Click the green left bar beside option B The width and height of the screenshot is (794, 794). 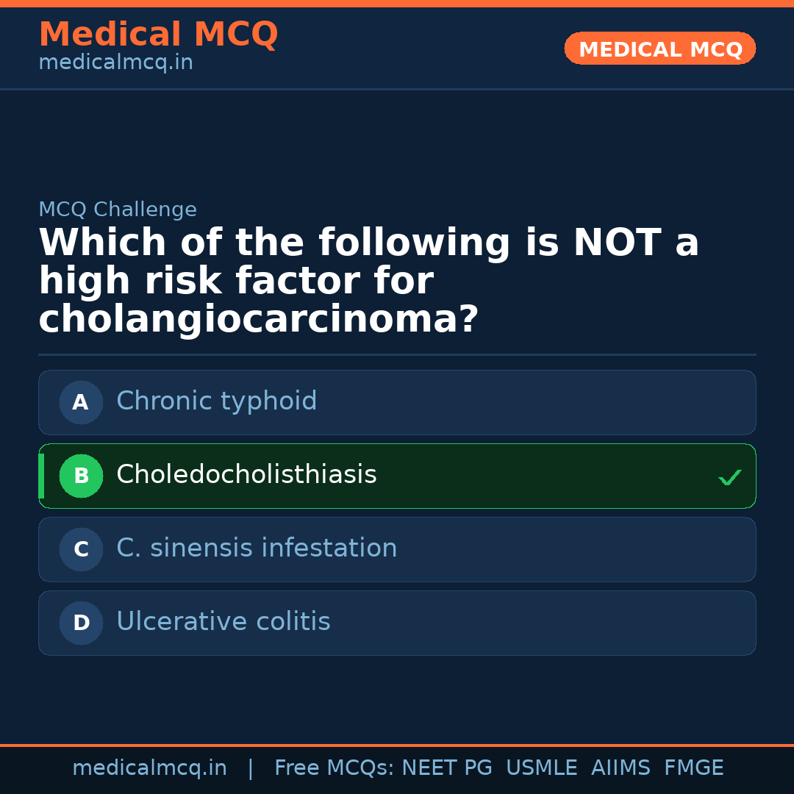[x=41, y=476]
